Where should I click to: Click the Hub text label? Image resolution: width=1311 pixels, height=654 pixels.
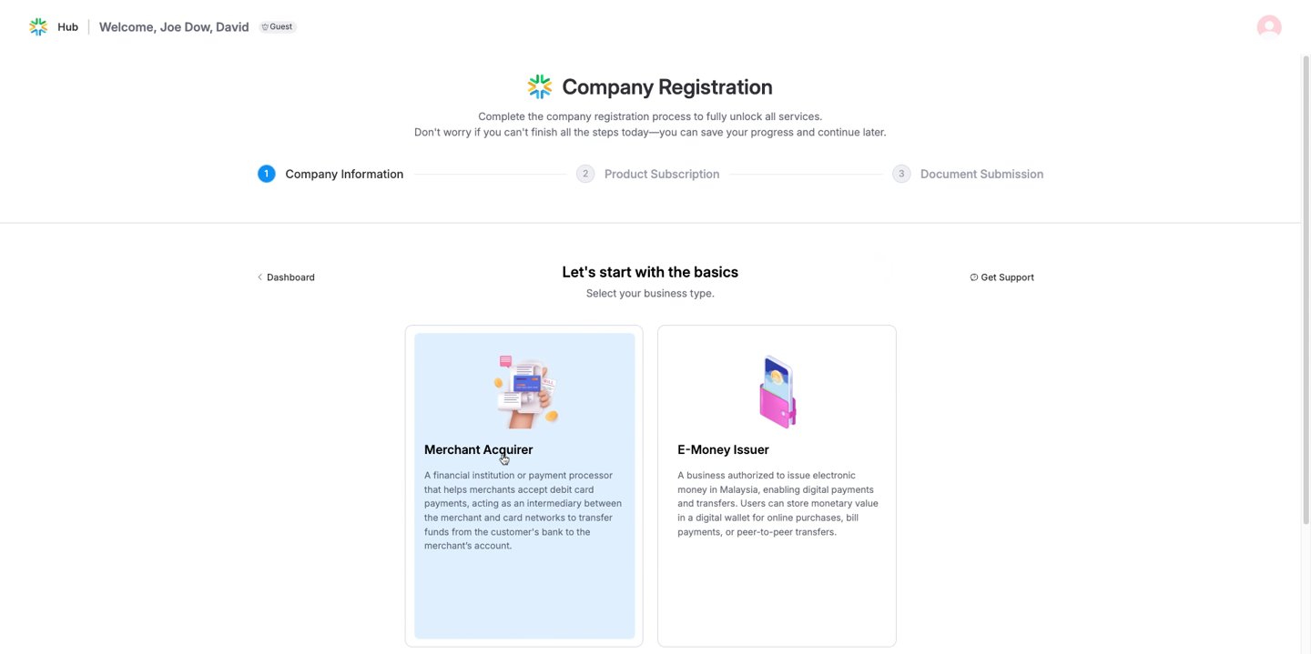coord(67,27)
